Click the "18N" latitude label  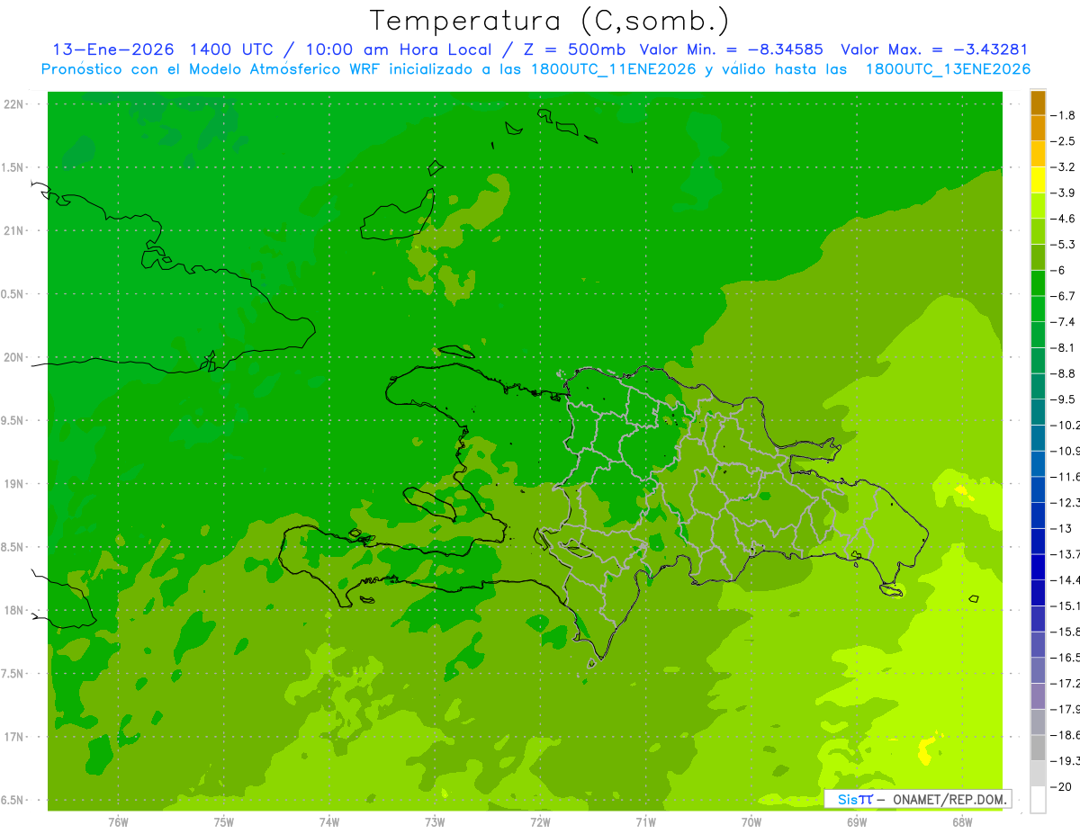[x=13, y=611]
